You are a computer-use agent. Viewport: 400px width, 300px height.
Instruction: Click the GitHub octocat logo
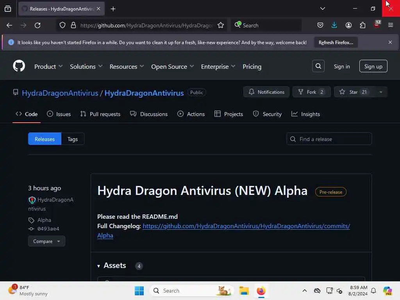pyautogui.click(x=19, y=66)
